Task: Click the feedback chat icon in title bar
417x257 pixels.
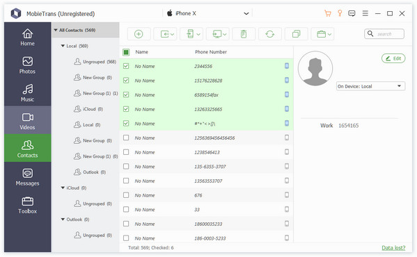Action: (352, 13)
